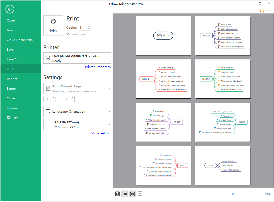Select multi-page preview icon
The image size is (274, 202).
click(x=125, y=194)
